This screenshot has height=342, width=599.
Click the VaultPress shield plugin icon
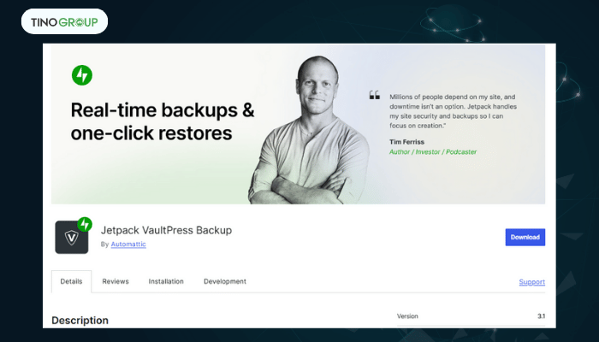[71, 237]
